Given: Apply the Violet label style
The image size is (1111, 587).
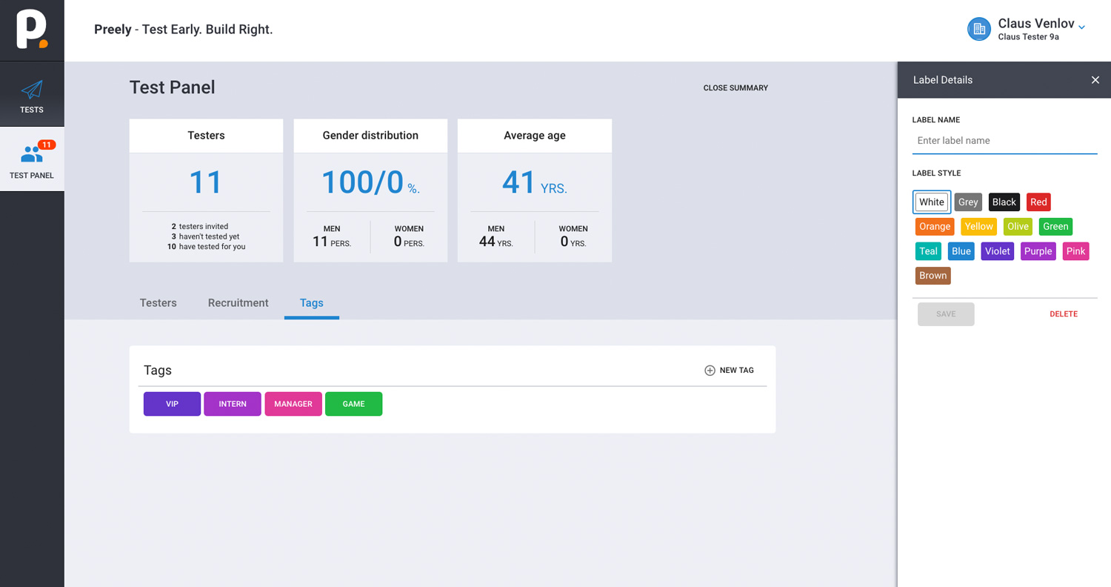Looking at the screenshot, I should 998,251.
